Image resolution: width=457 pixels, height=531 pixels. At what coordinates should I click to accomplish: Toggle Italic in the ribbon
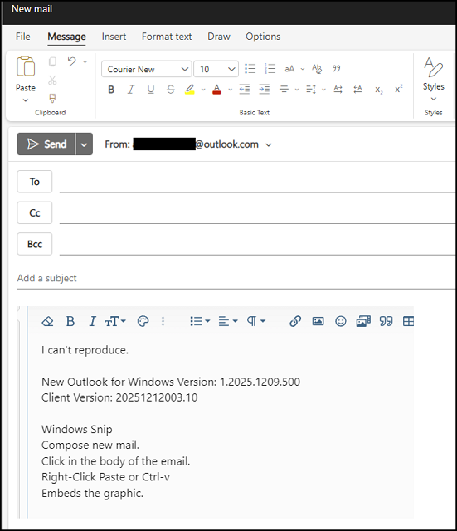click(131, 90)
